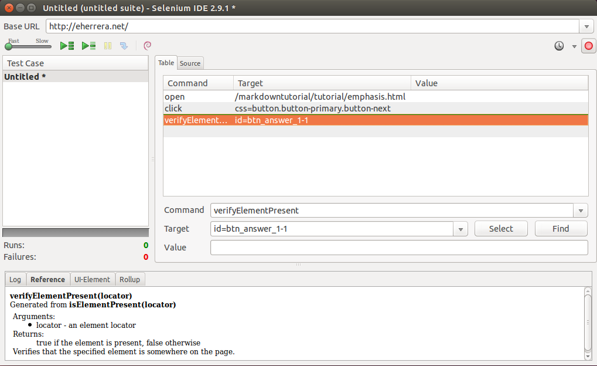Screen dimensions: 597x366
Task: Play the current test case
Action: [x=88, y=46]
